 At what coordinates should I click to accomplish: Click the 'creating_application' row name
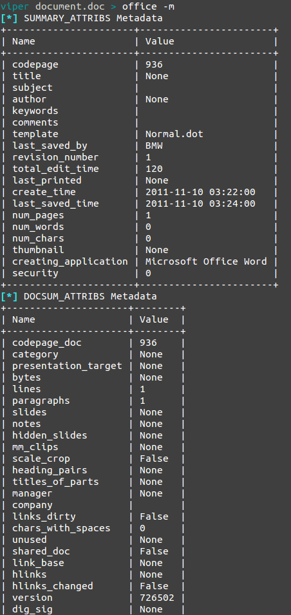point(70,261)
